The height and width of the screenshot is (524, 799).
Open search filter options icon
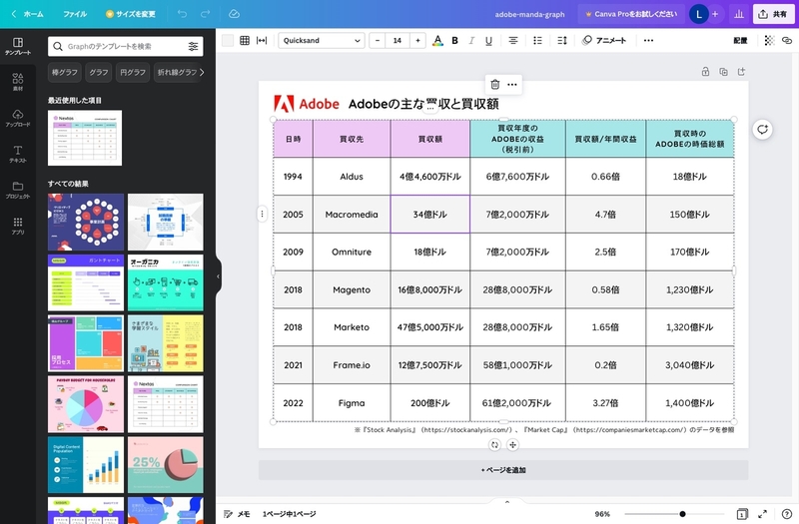(193, 46)
